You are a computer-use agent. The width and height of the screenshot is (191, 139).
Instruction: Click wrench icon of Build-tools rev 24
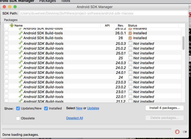click(x=21, y=77)
